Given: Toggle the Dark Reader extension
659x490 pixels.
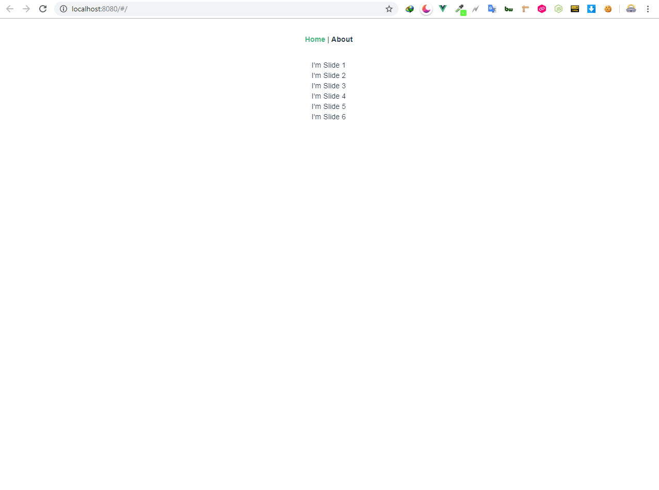Looking at the screenshot, I should [426, 9].
